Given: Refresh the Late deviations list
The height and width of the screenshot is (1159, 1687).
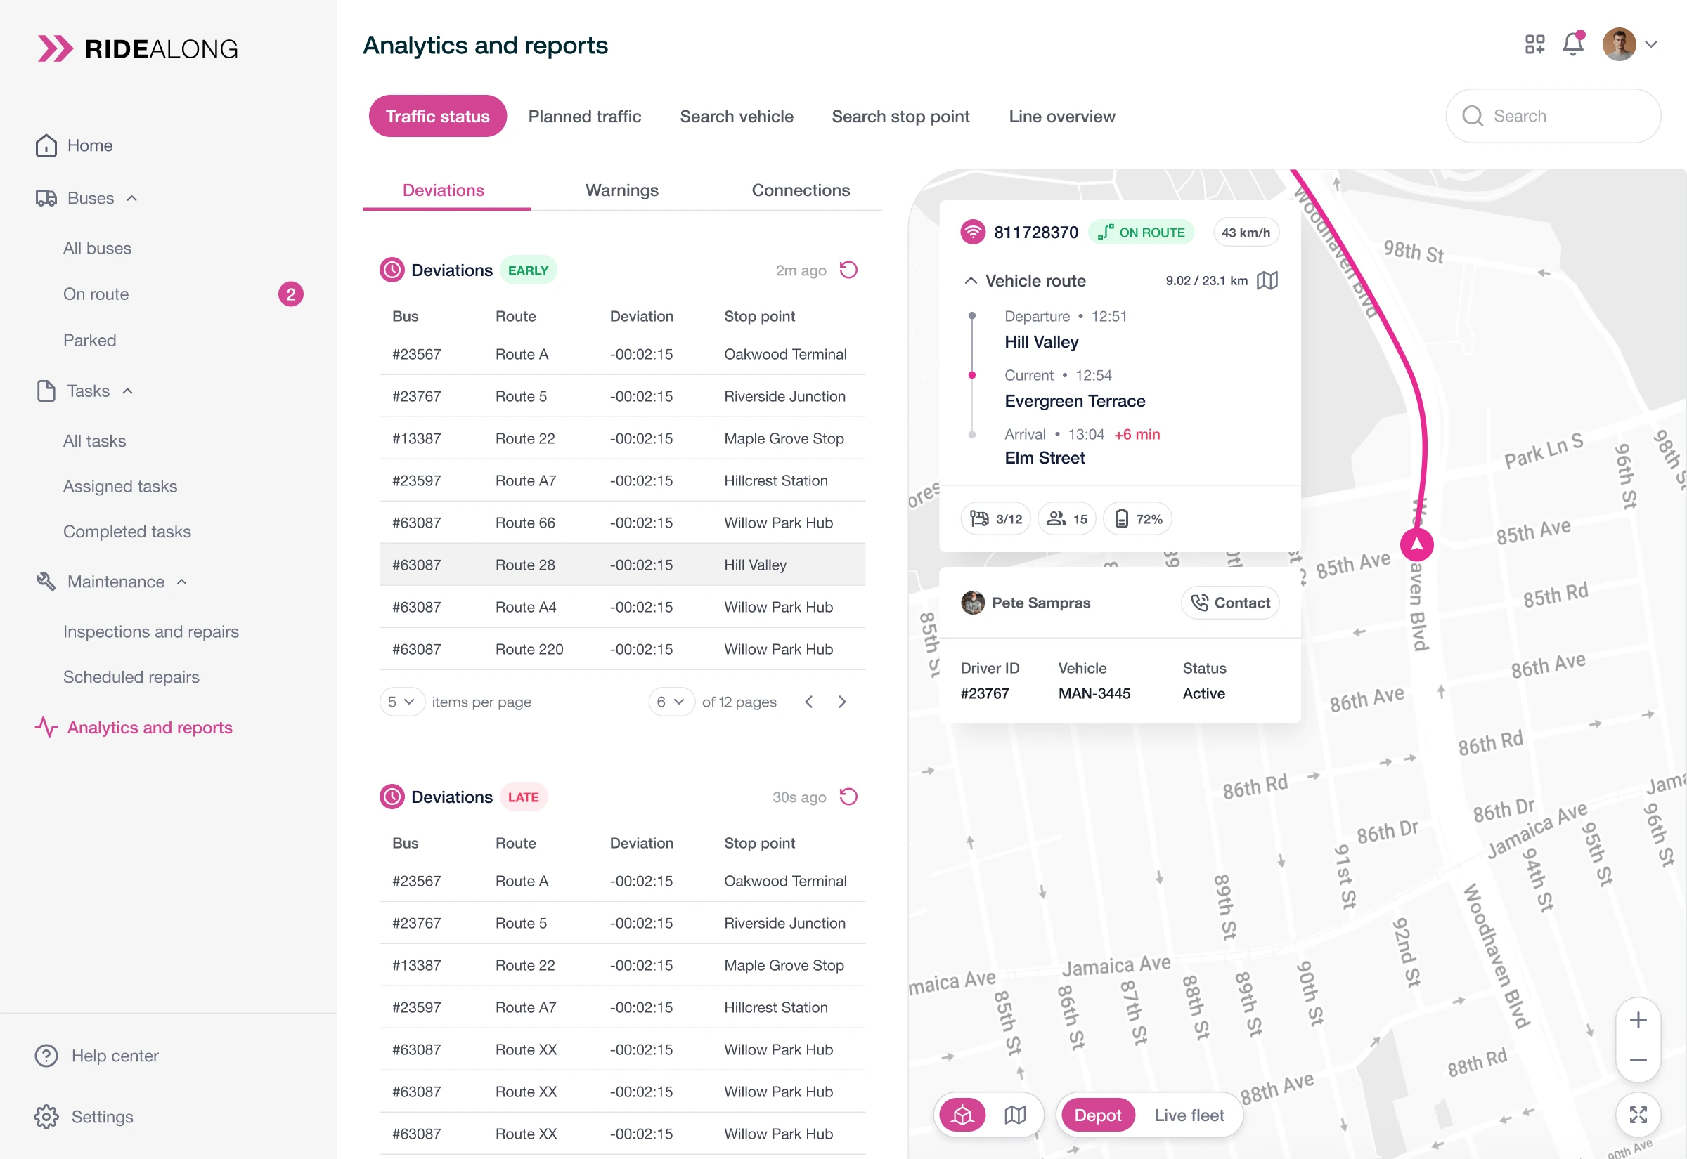Looking at the screenshot, I should click(848, 797).
